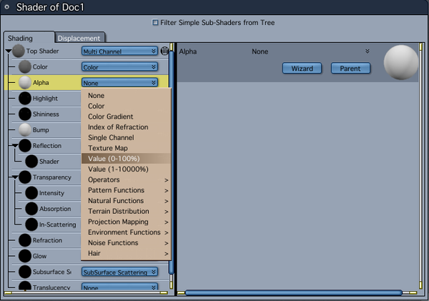Click the large Alpha preview sphere thumbnail
This screenshot has width=429, height=301.
pyautogui.click(x=401, y=62)
